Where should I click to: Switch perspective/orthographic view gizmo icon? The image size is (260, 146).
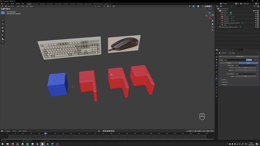pyautogui.click(x=212, y=30)
